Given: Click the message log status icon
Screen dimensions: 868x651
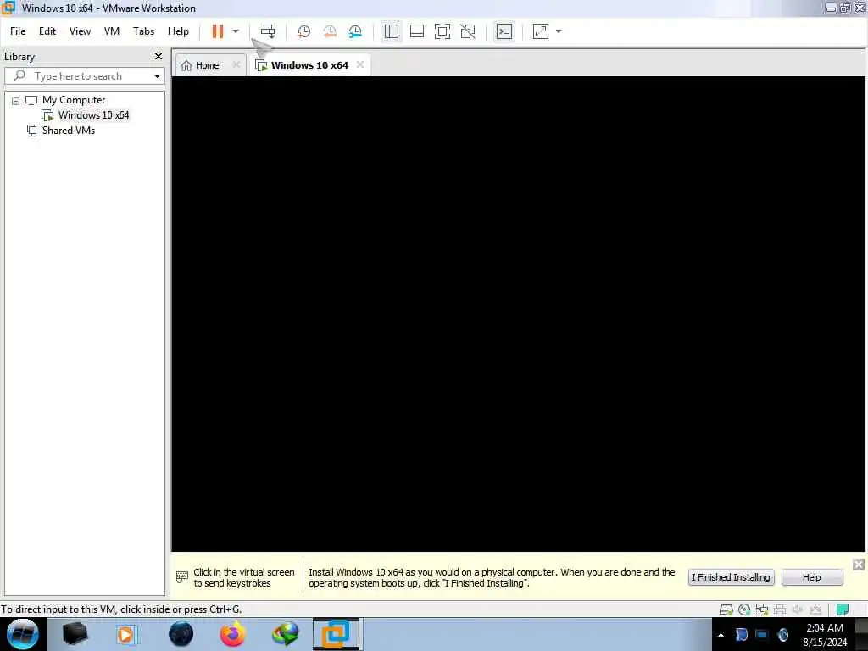Looking at the screenshot, I should (843, 609).
